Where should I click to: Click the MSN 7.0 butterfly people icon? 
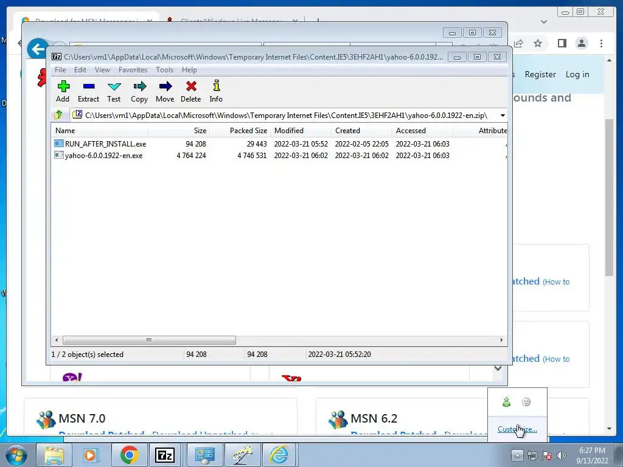click(46, 420)
